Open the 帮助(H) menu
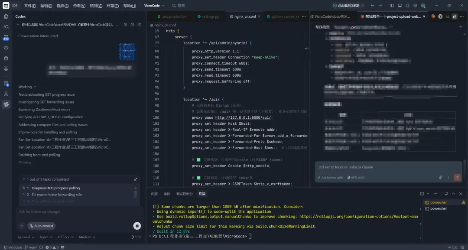The image size is (468, 250). [x=130, y=6]
